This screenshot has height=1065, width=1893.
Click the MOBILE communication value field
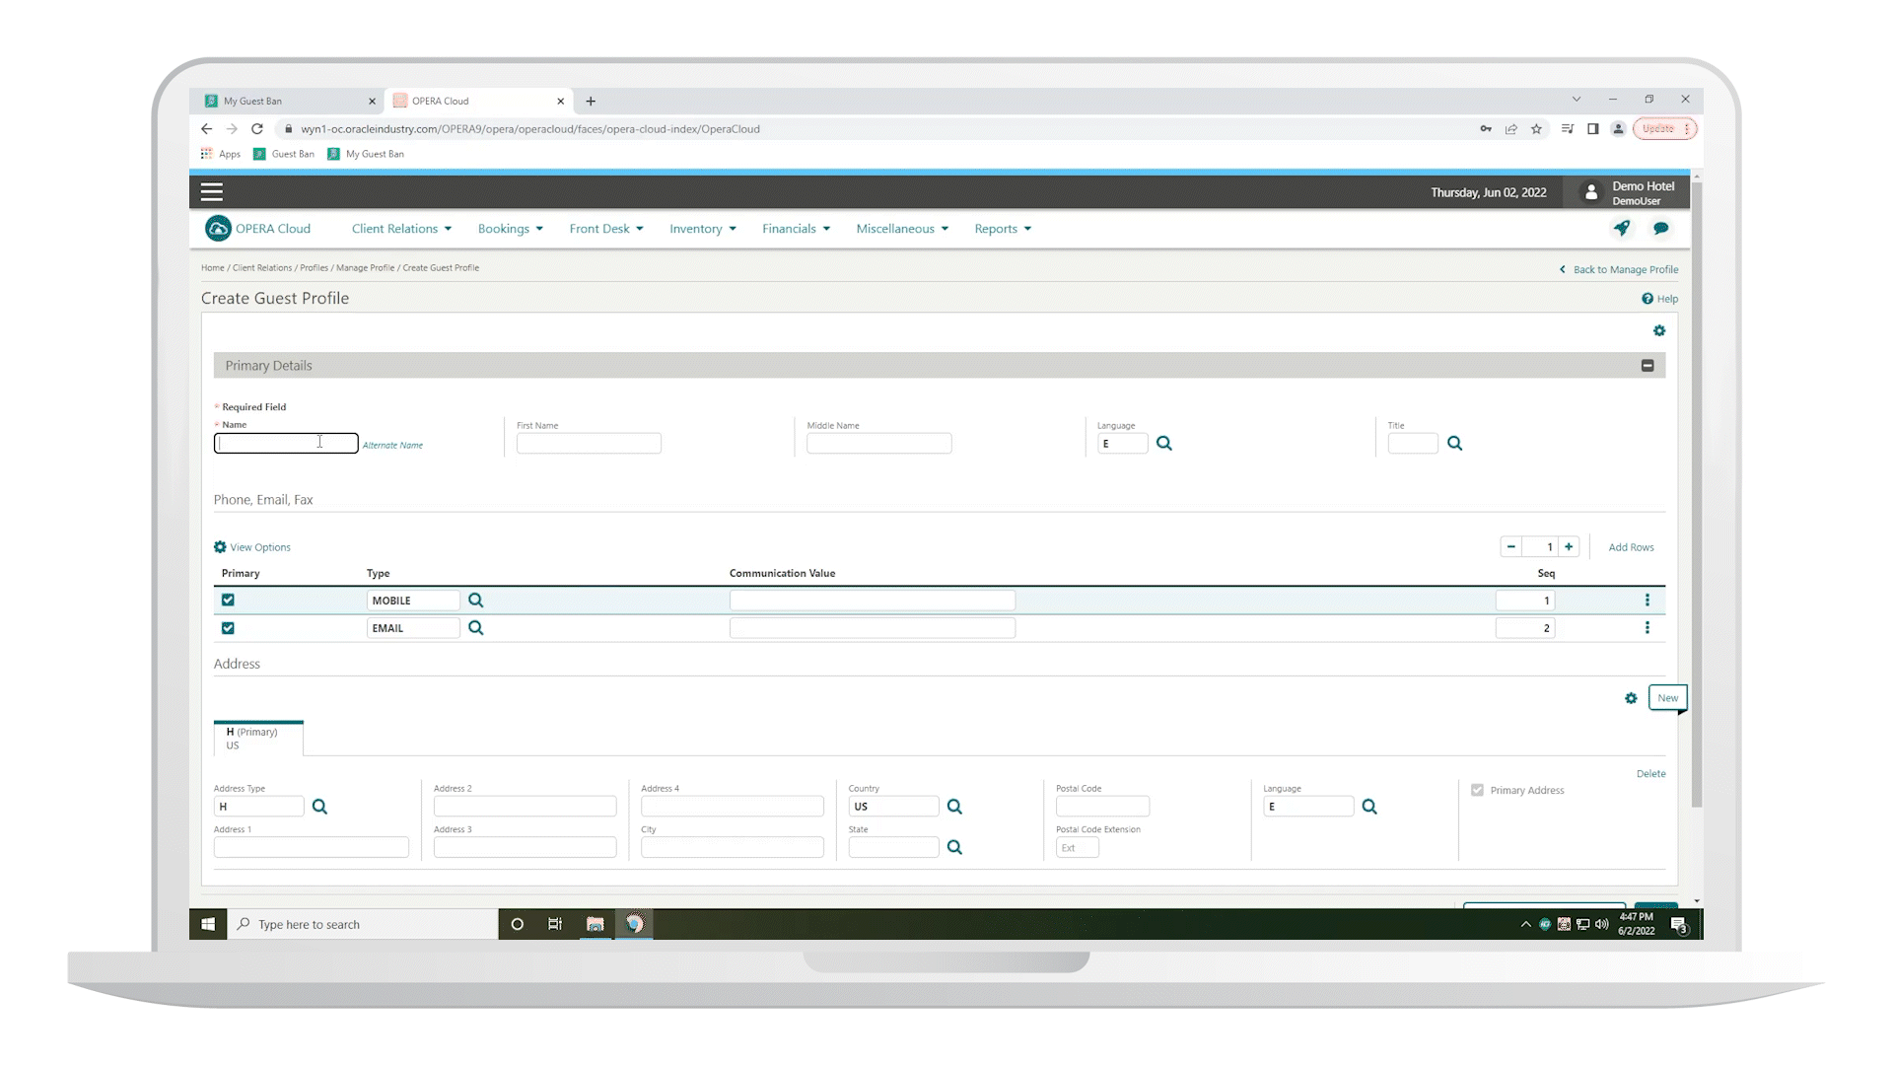[873, 601]
